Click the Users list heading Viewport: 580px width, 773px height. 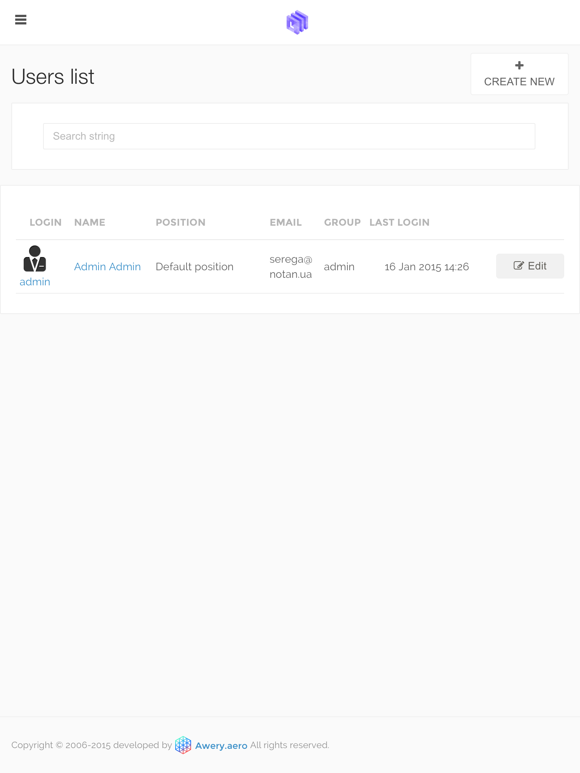[53, 77]
